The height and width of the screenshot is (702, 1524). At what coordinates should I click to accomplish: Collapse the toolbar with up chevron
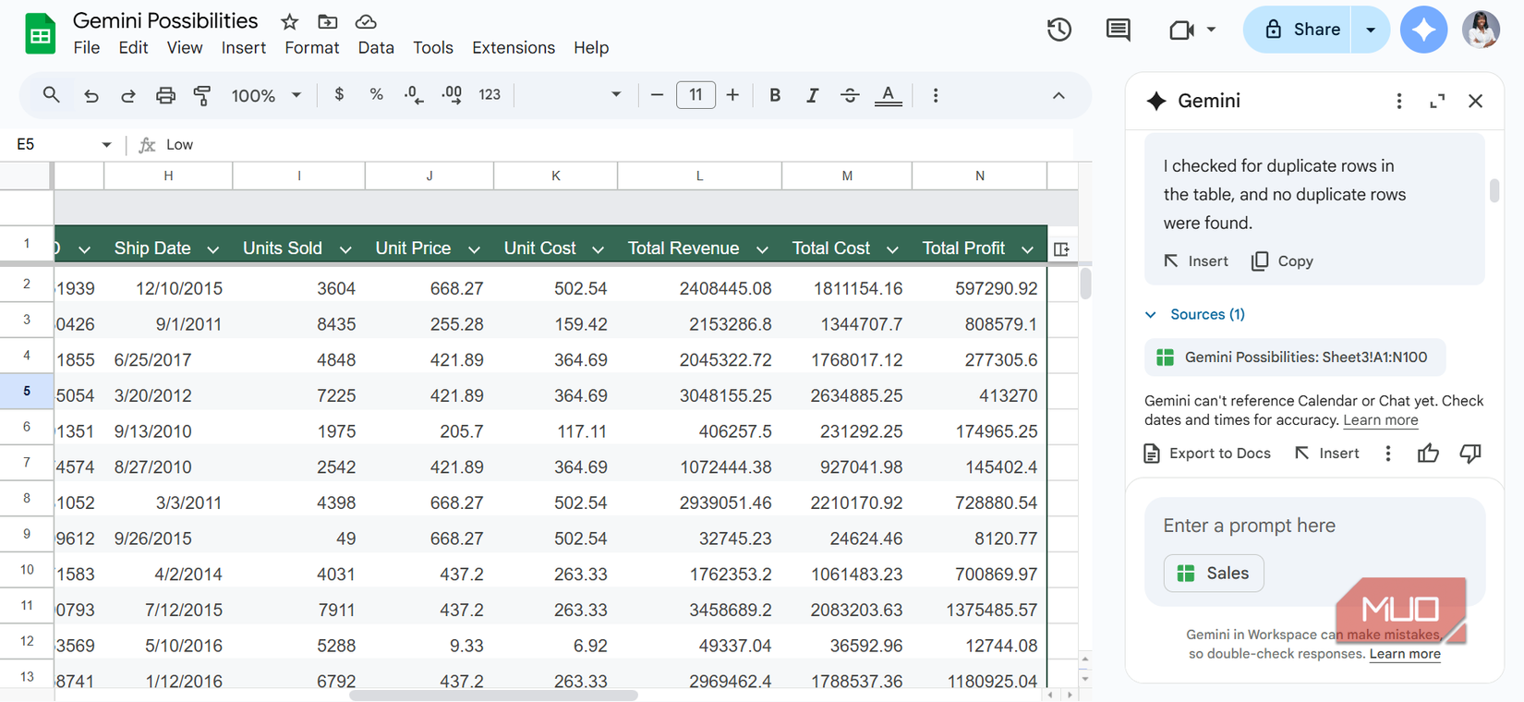pyautogui.click(x=1058, y=95)
